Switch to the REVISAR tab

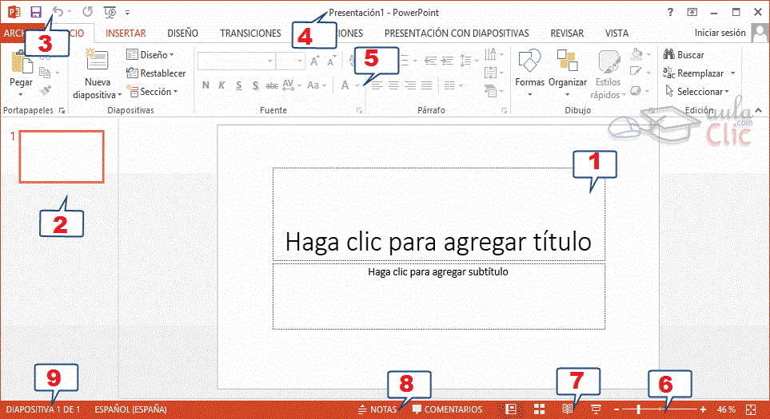[x=567, y=34]
